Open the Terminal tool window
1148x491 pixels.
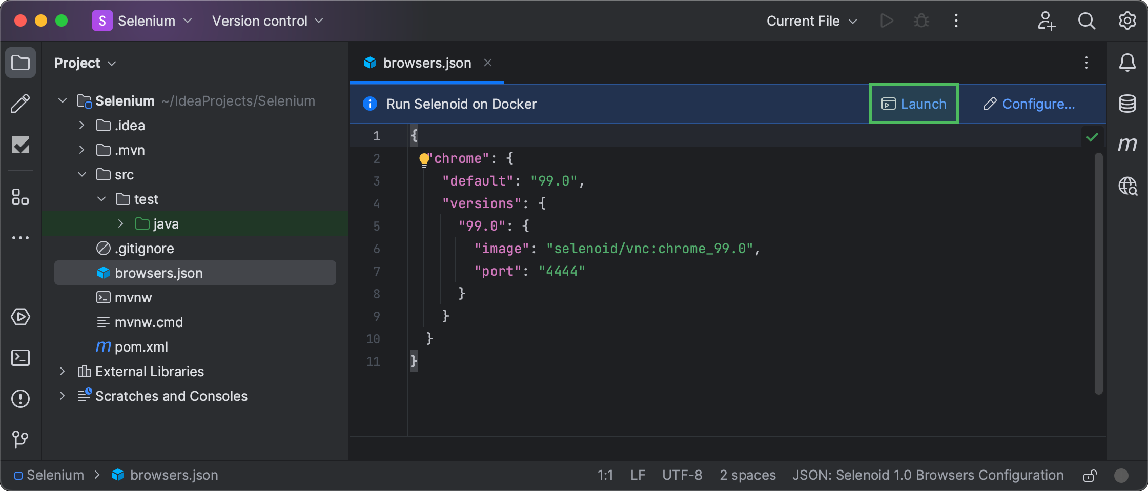pos(20,358)
